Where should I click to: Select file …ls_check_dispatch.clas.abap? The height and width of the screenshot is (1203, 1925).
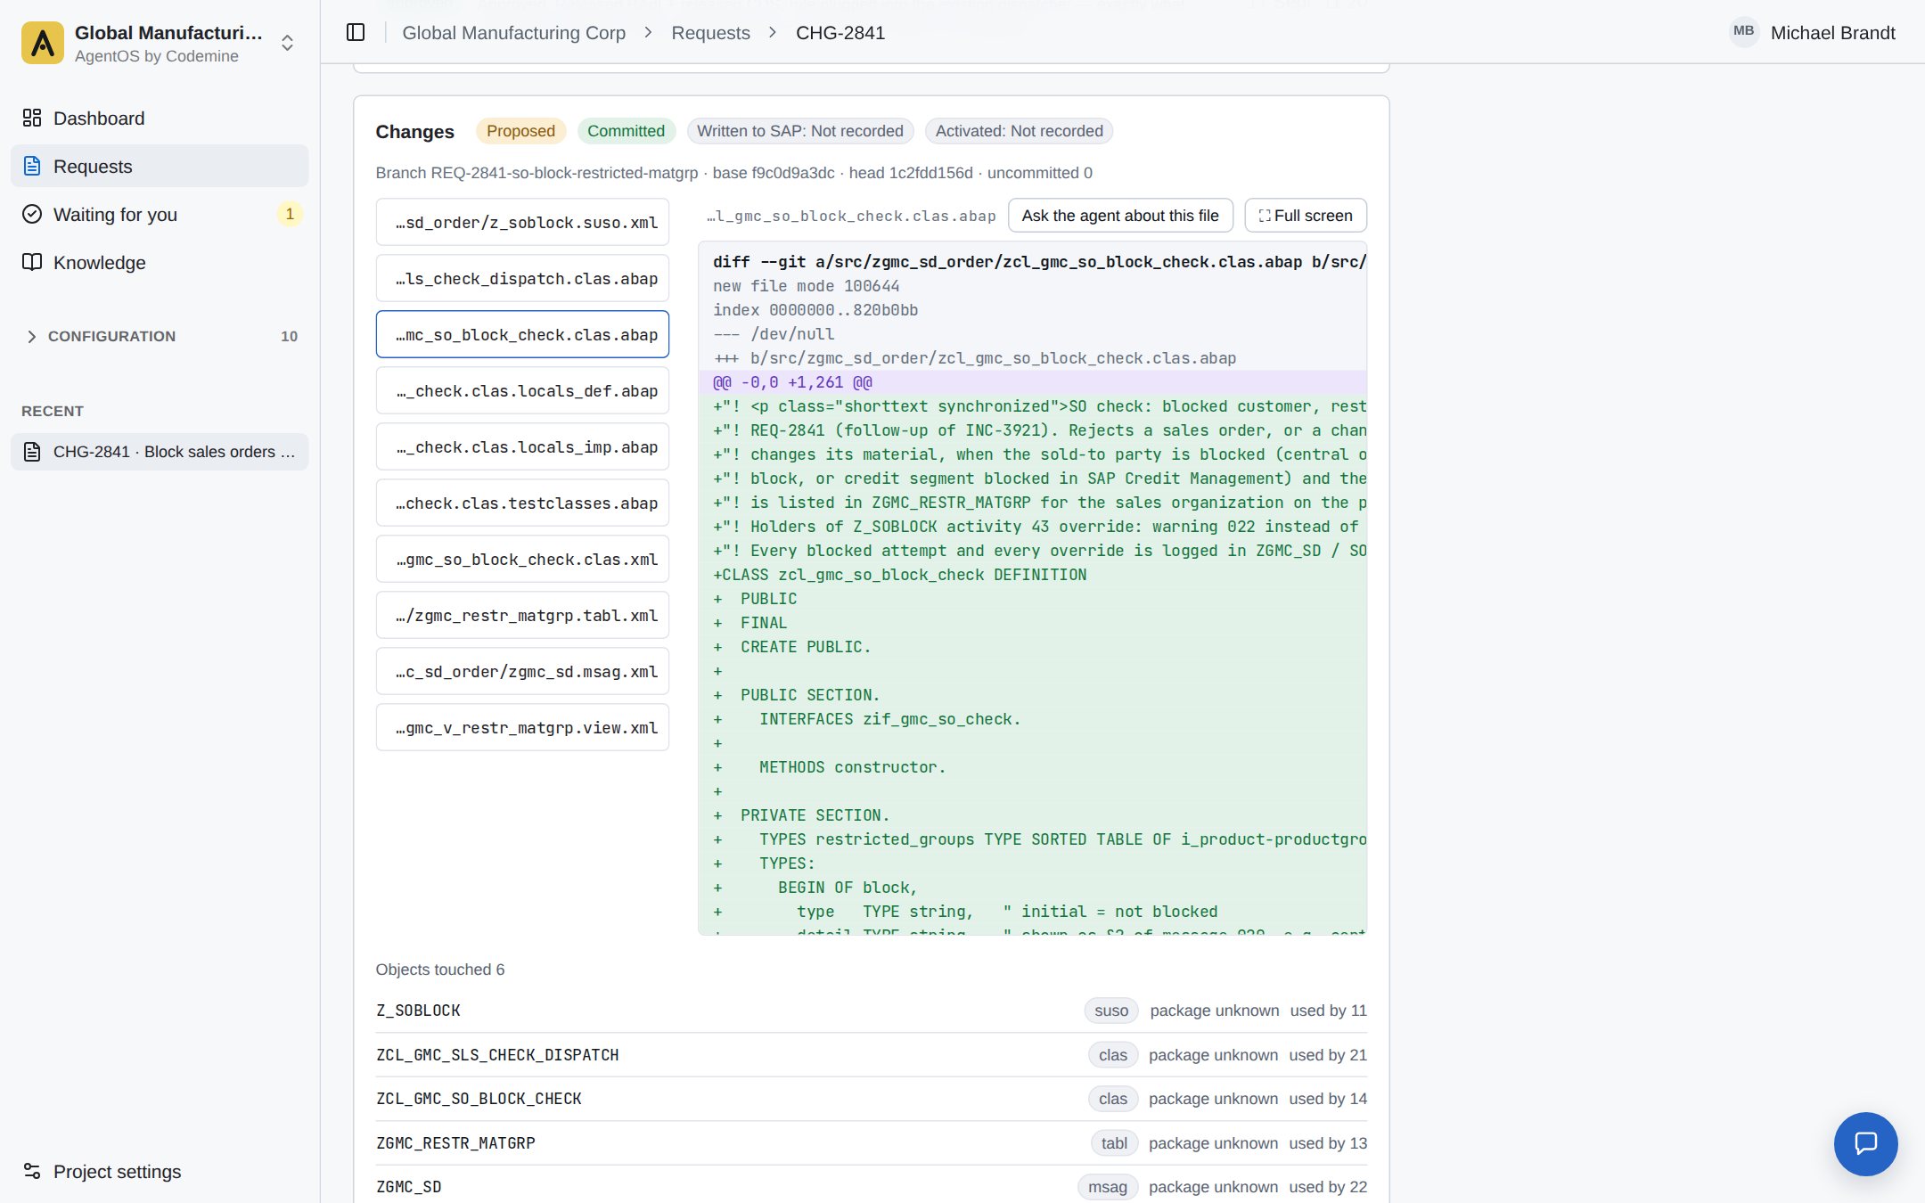[522, 279]
